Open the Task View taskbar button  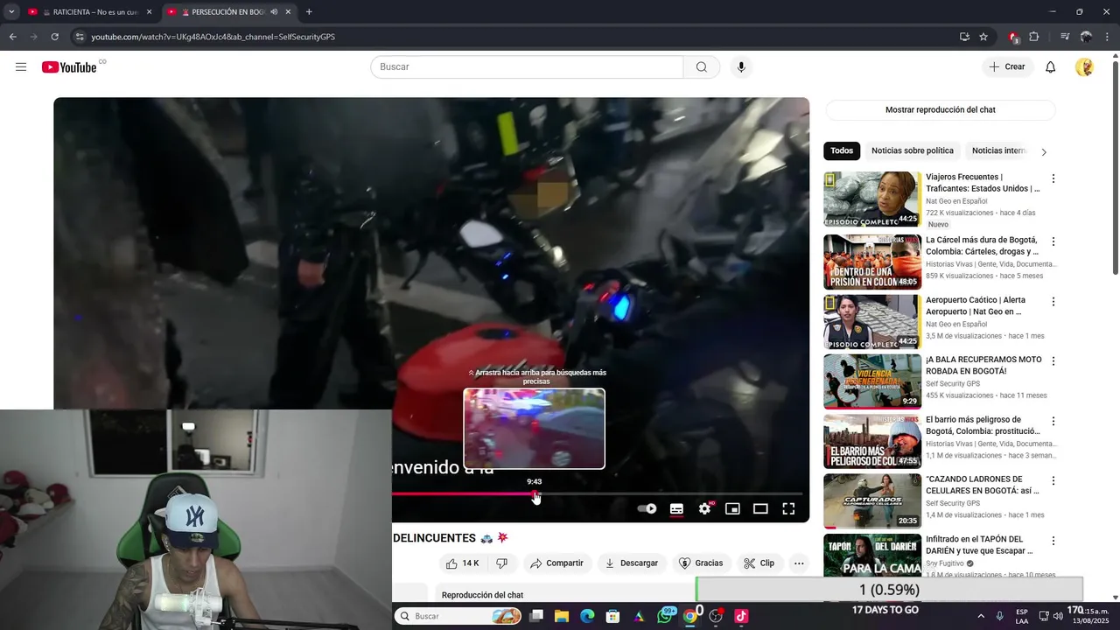[x=536, y=616]
